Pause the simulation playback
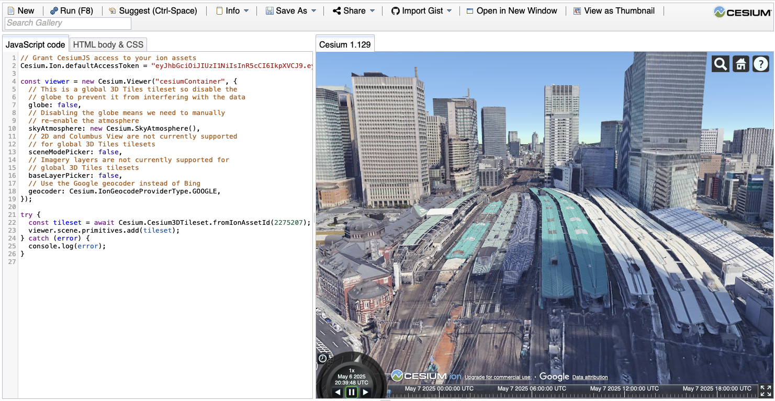Viewport: 775px width, 401px height. pos(351,392)
